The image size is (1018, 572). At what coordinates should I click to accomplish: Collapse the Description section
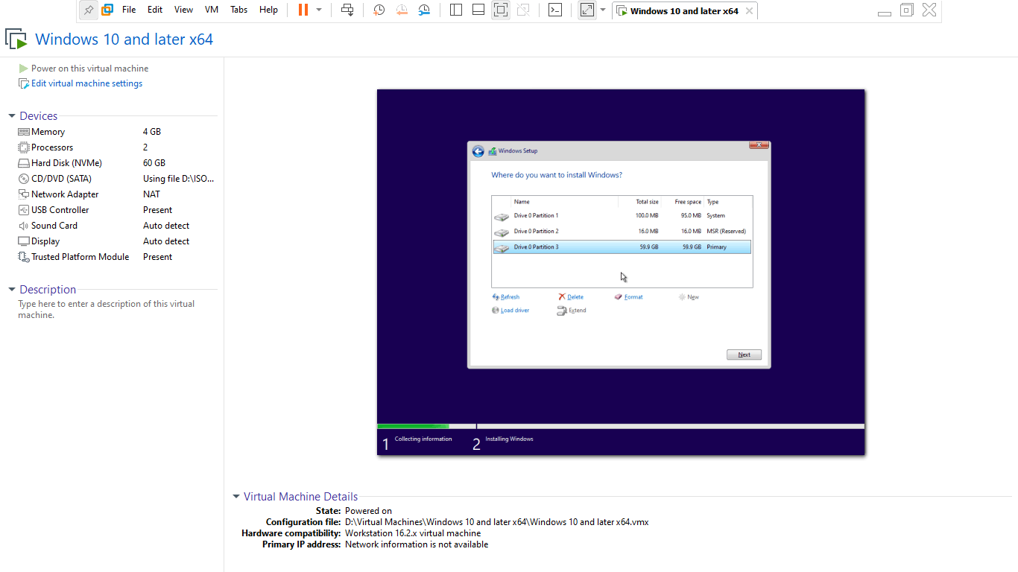coord(12,290)
